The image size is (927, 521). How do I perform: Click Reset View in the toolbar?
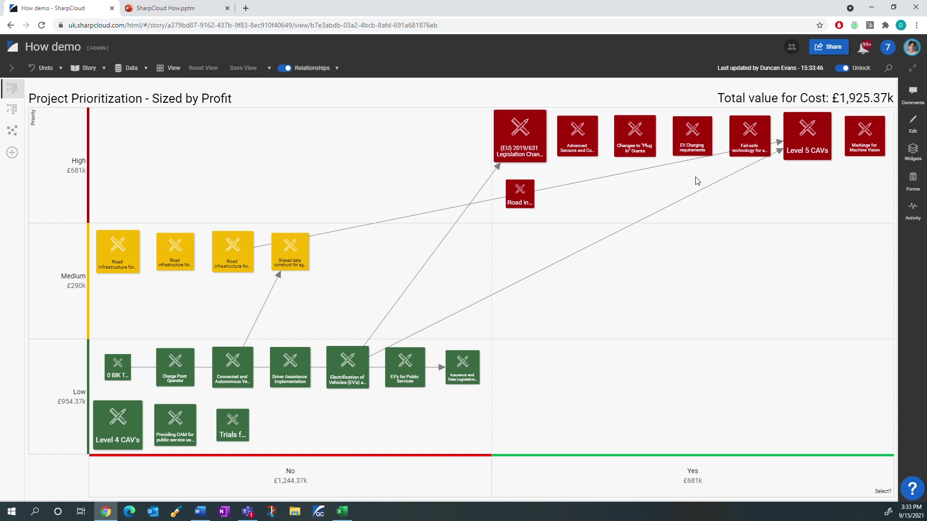[x=203, y=68]
